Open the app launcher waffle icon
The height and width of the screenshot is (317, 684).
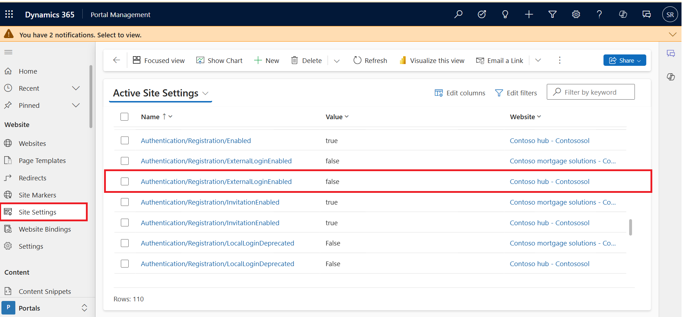9,14
